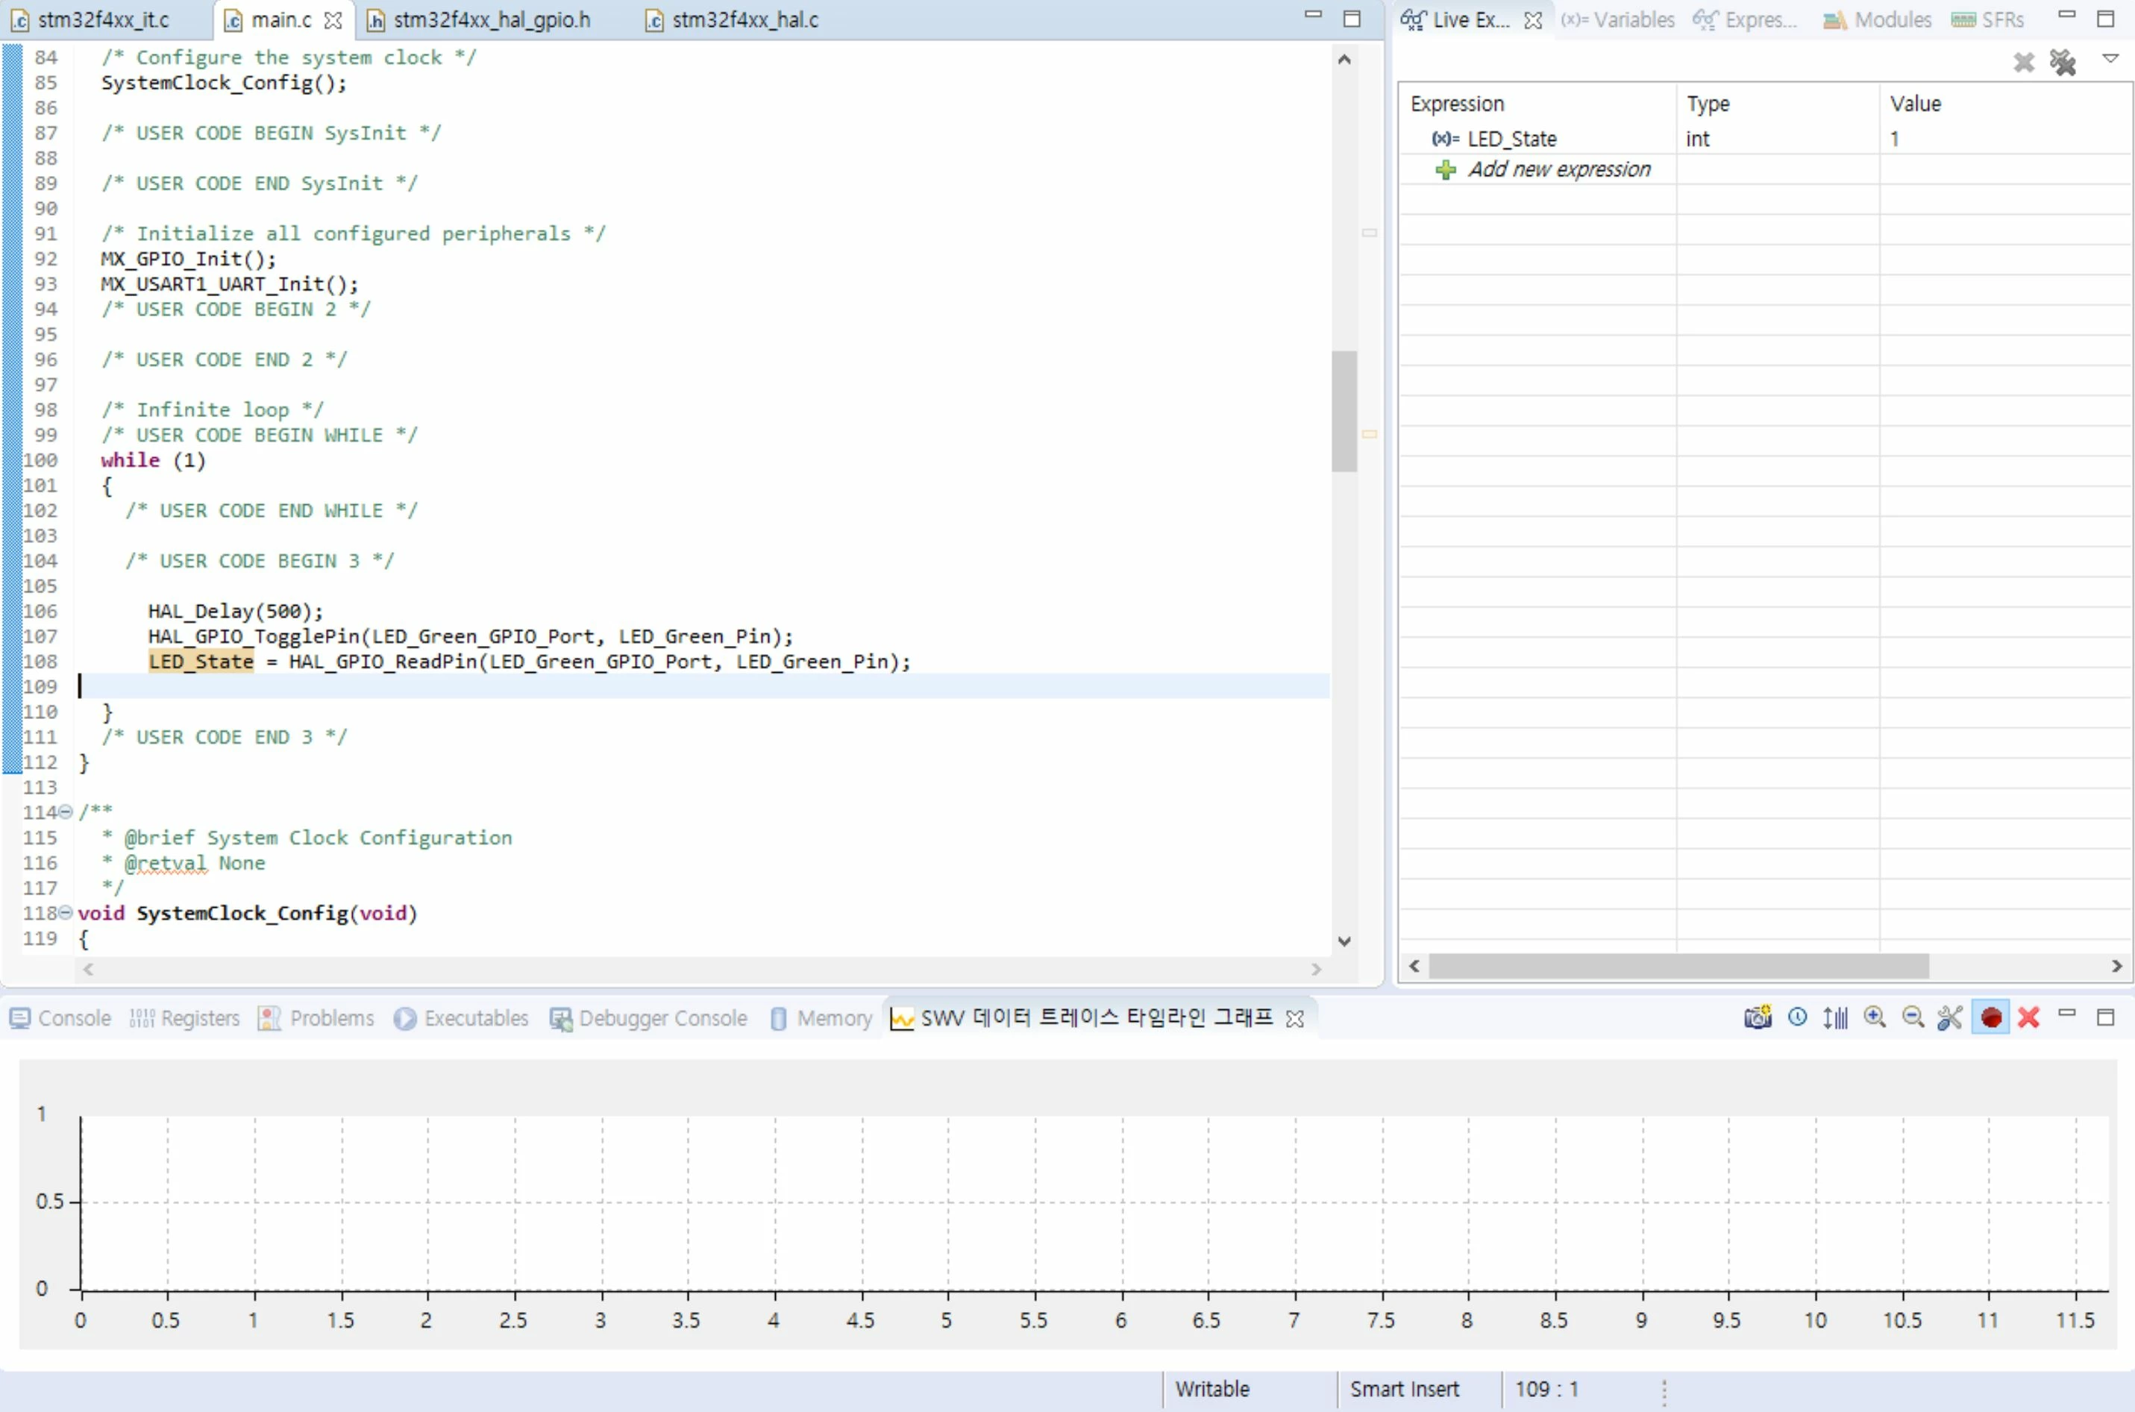Viewport: 2135px width, 1412px height.
Task: Clear SWV trace data with red X
Action: [x=2029, y=1017]
